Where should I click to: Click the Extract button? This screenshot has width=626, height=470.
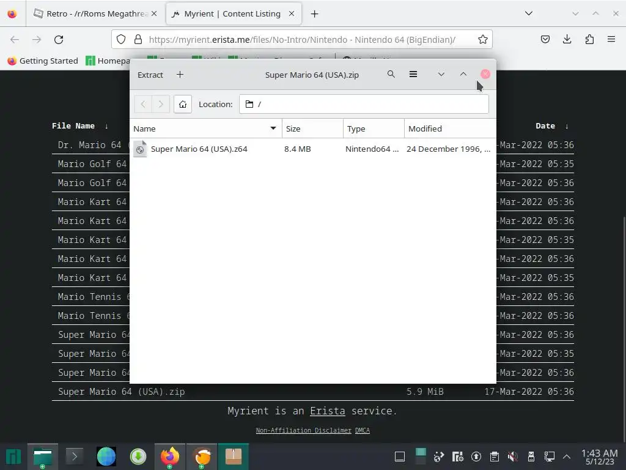(150, 75)
